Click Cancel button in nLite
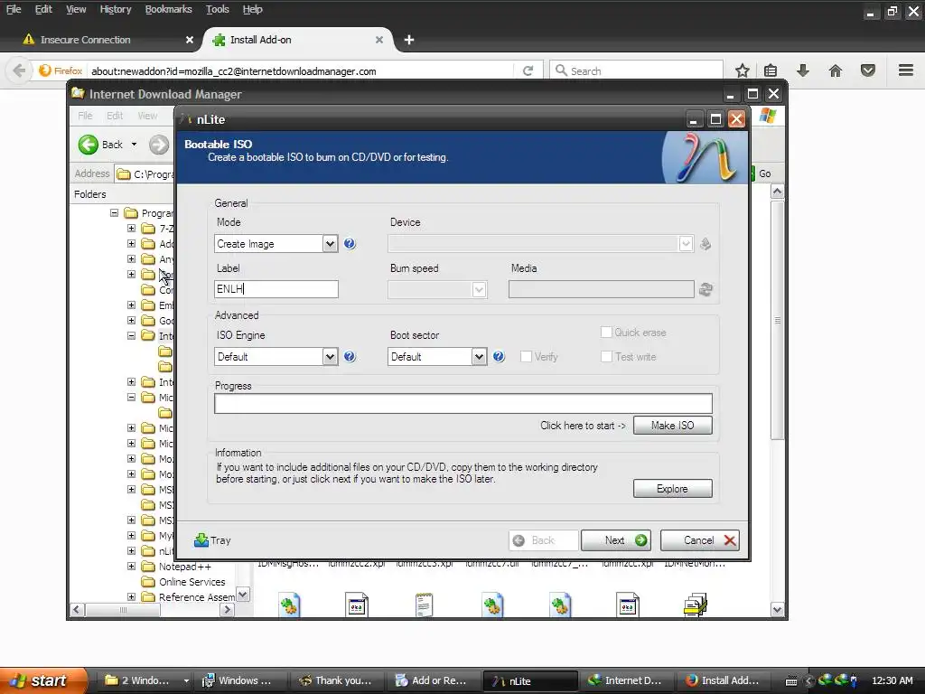Image resolution: width=925 pixels, height=694 pixels. tap(700, 540)
